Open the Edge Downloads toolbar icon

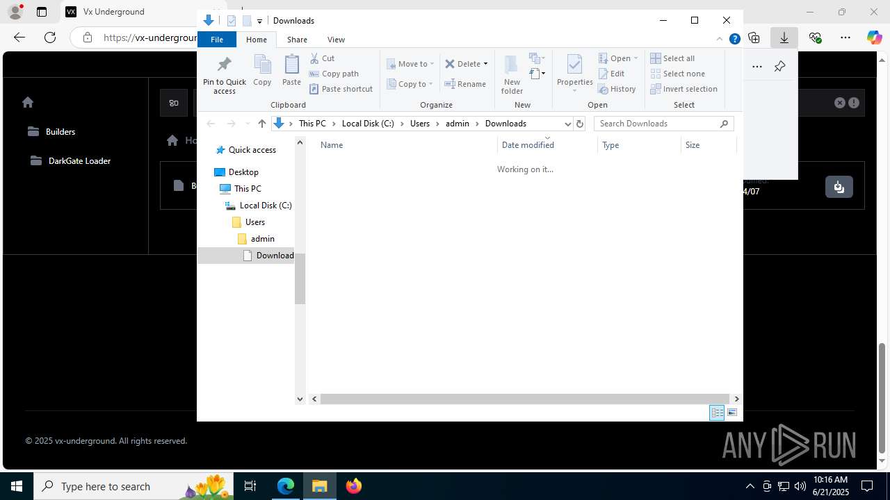[784, 37]
